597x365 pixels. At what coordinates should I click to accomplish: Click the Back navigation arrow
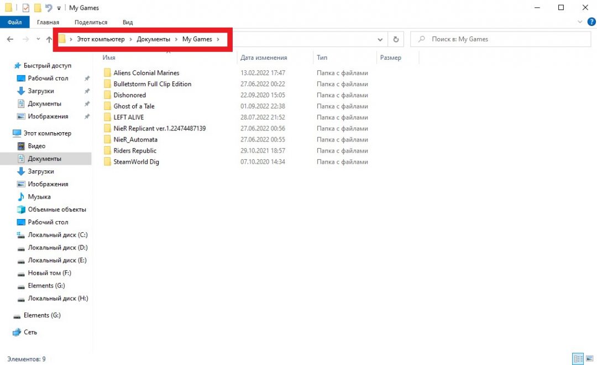pos(10,39)
